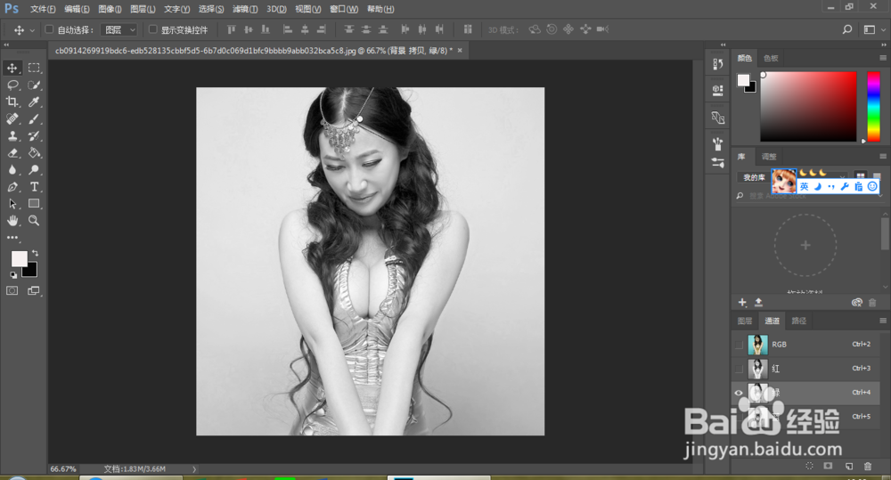Select the Horizontal Type tool
Screen dimensions: 891x480
pos(34,187)
